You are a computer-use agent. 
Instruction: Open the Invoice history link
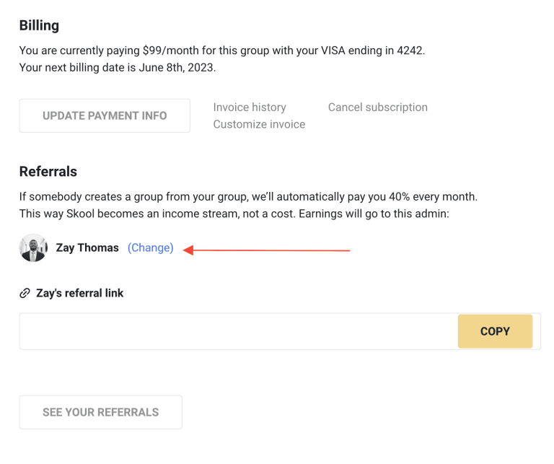(x=250, y=108)
